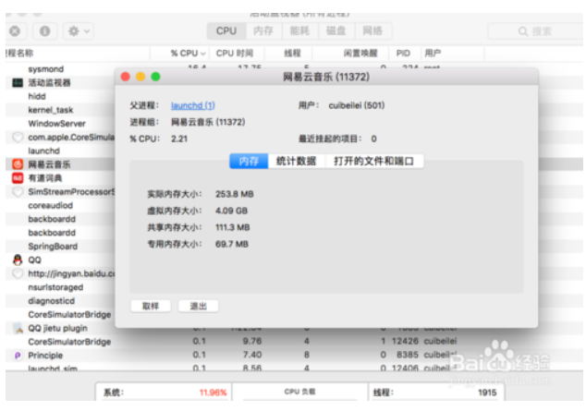This screenshot has height=411, width=586.
Task: Open the launchd (1) parent process link
Action: click(x=193, y=105)
